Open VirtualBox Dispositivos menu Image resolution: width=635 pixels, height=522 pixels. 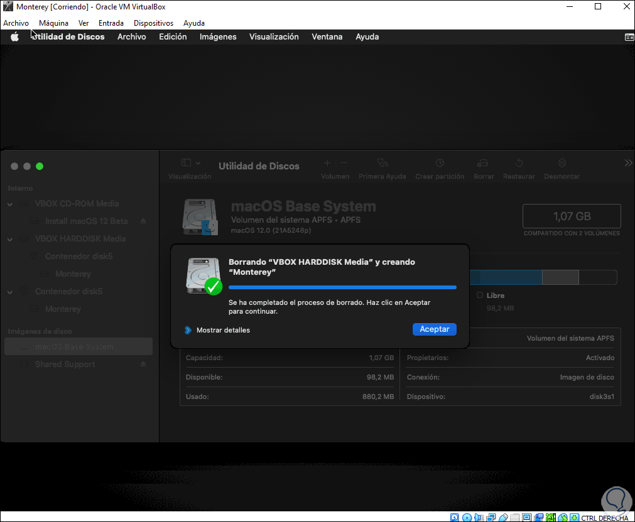[x=153, y=23]
